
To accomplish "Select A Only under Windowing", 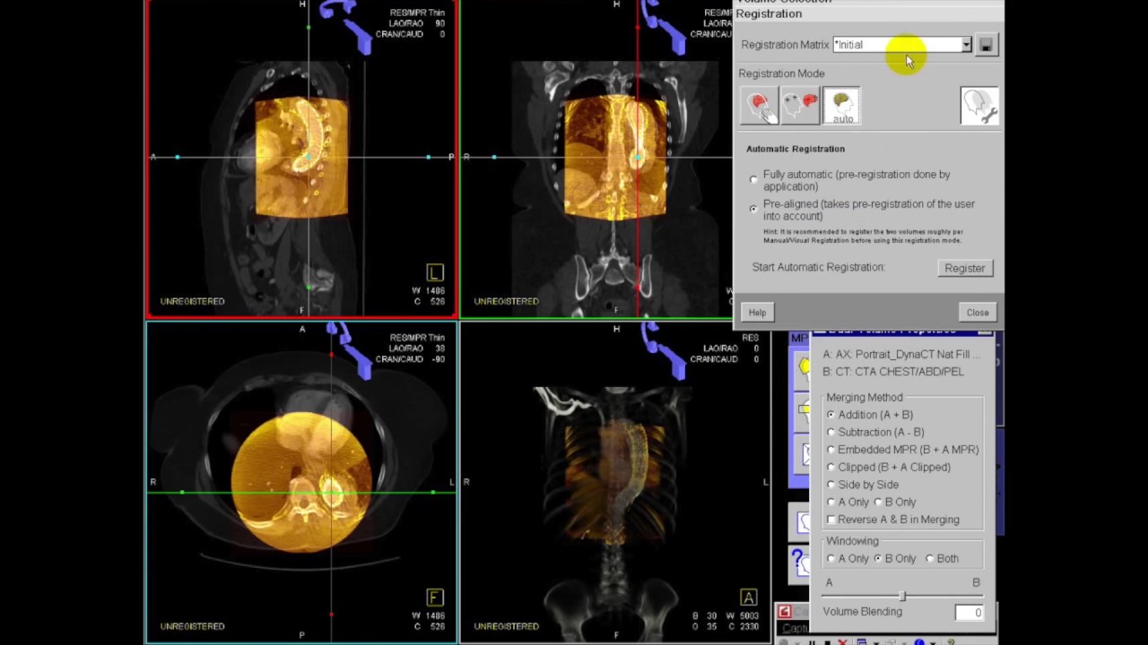I will [x=831, y=558].
